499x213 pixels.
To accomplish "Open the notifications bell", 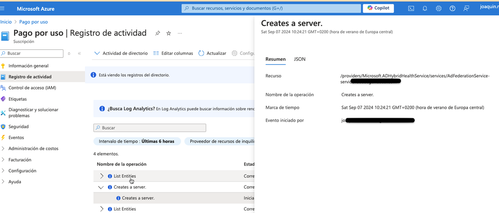I will (425, 8).
